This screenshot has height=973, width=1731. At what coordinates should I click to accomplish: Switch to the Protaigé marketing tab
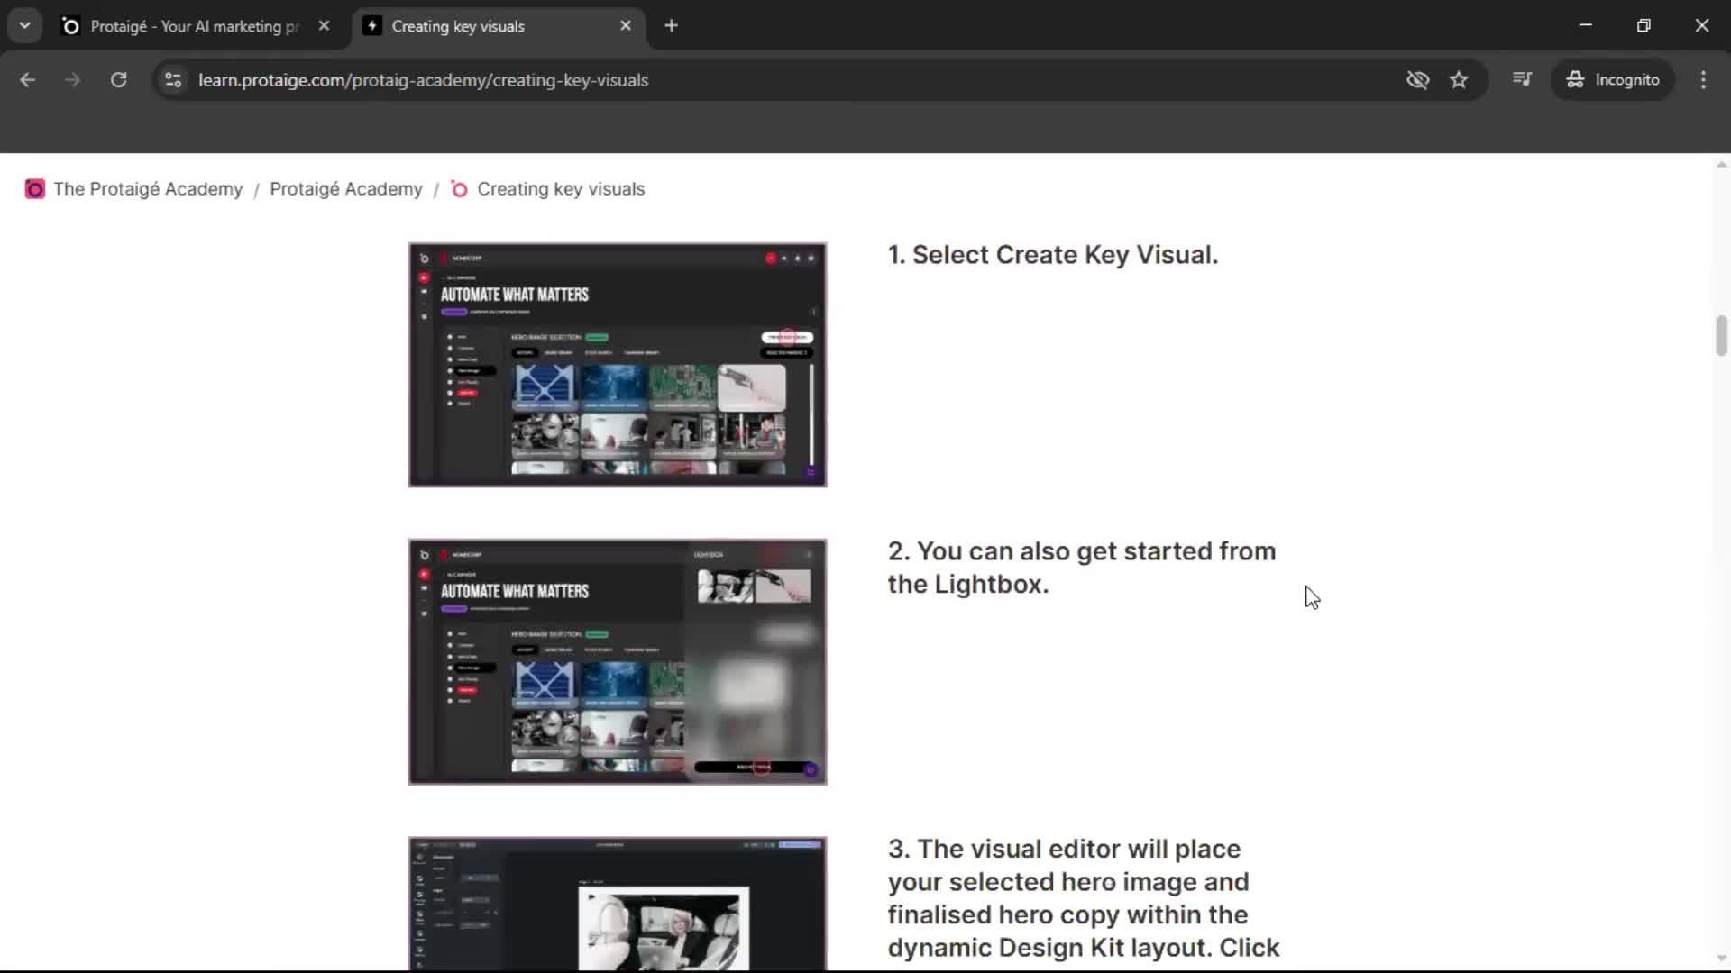click(189, 26)
